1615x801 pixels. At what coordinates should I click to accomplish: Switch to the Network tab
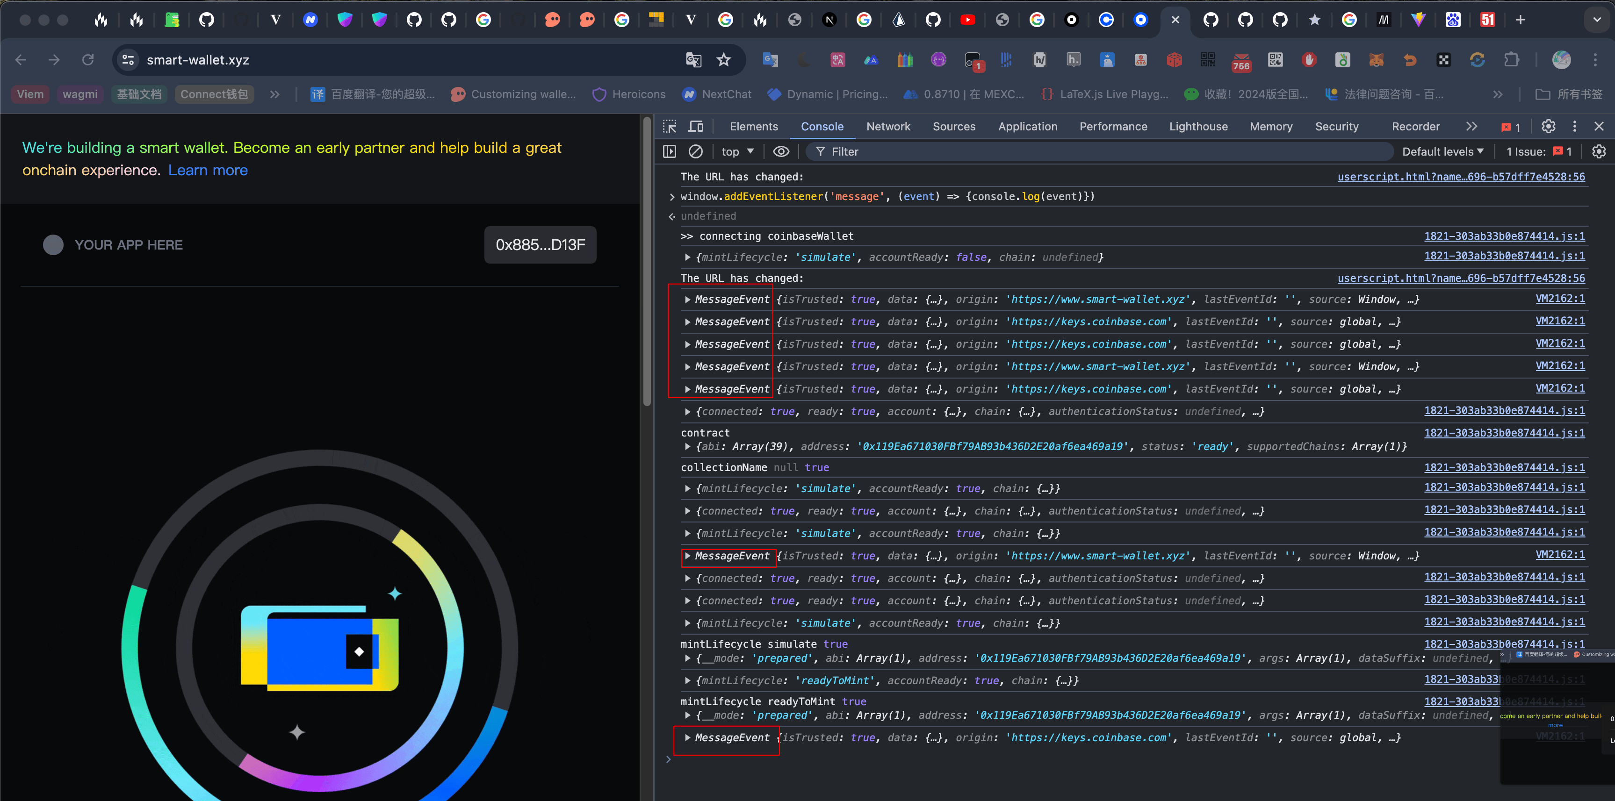click(888, 127)
